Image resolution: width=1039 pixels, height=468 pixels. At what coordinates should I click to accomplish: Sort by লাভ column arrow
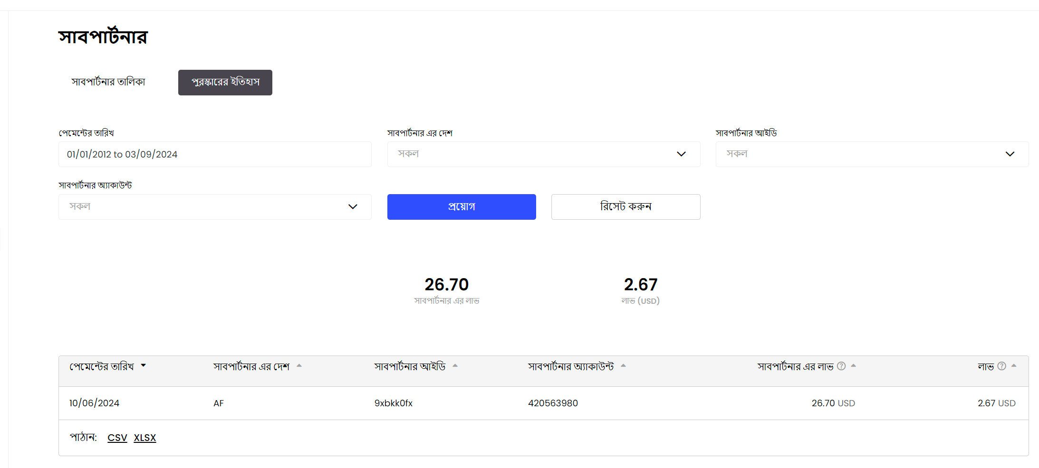click(1014, 365)
